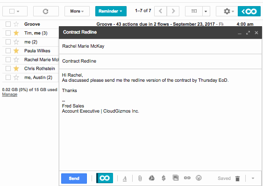Go to the previous page of messages
The image size is (263, 186).
pyautogui.click(x=161, y=11)
